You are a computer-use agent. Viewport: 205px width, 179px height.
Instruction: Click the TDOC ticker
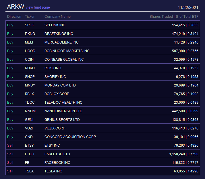pos(30,103)
